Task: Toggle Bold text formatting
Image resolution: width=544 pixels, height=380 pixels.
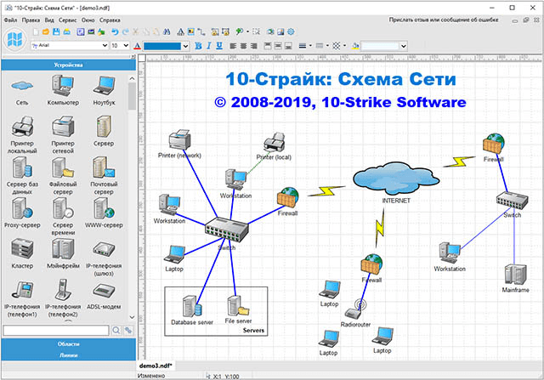Action: click(198, 45)
